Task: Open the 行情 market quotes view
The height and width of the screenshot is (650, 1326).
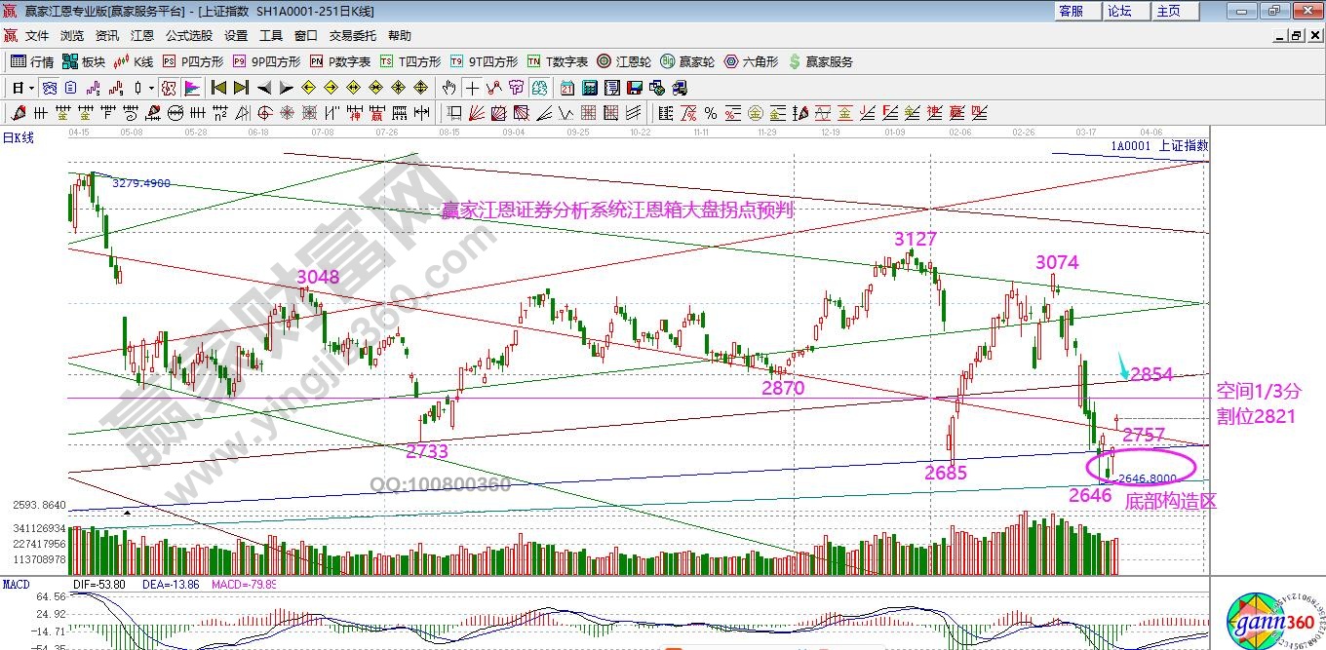Action: click(32, 61)
